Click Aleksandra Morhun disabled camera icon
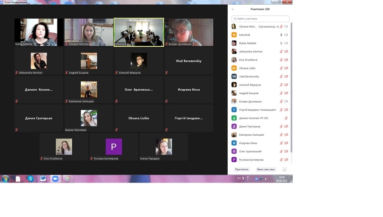The width and height of the screenshot is (383, 217). coord(286,51)
